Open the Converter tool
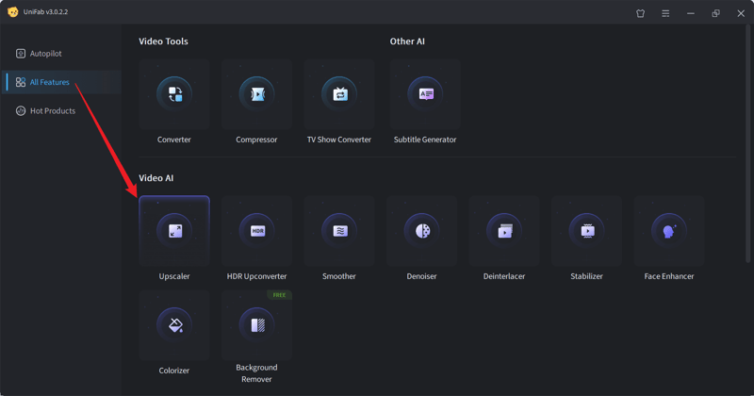This screenshot has width=754, height=396. click(x=174, y=95)
